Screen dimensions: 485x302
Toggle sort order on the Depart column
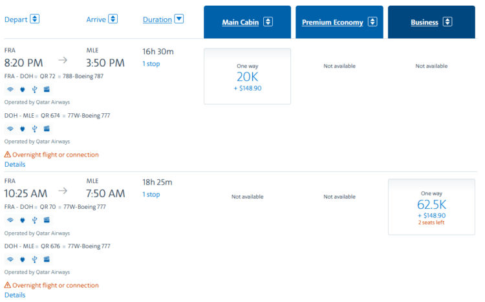[35, 19]
